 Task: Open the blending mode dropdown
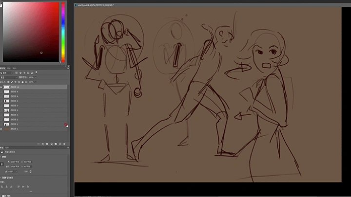(9, 77)
